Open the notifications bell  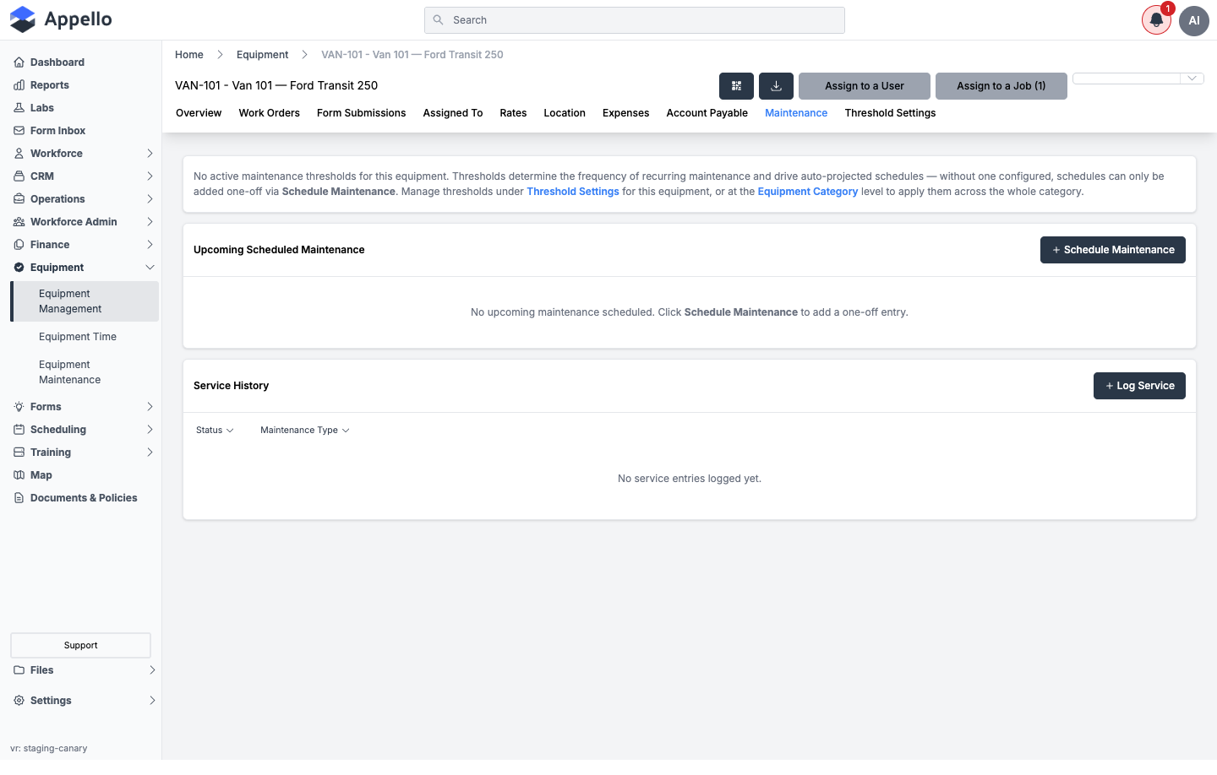[x=1156, y=20]
